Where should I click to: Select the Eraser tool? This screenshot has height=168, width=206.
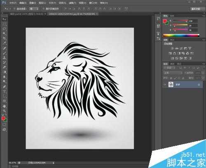point(4,67)
